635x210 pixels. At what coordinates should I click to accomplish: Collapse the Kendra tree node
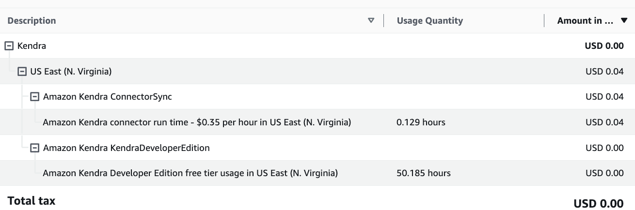click(8, 46)
